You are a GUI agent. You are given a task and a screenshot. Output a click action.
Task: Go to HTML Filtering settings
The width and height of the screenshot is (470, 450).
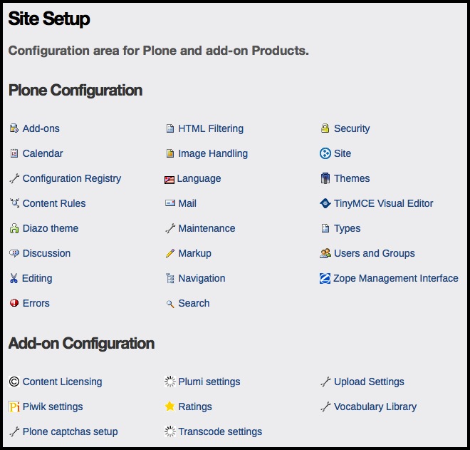(211, 129)
